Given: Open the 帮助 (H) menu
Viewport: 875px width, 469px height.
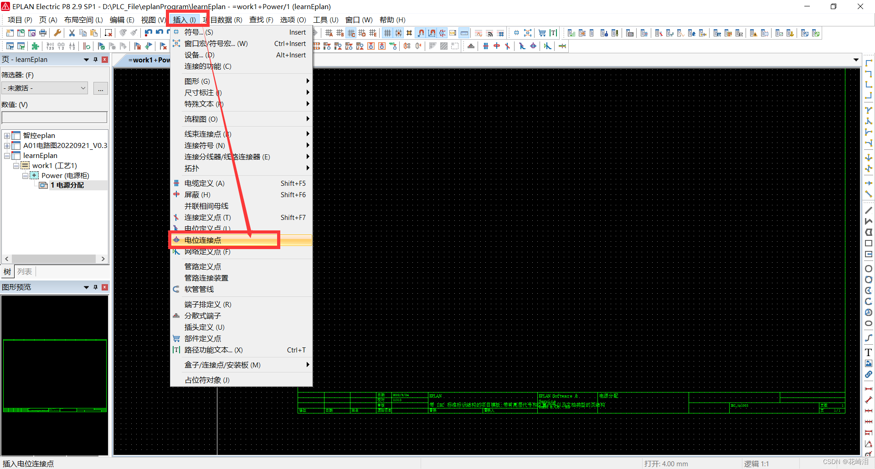Looking at the screenshot, I should pyautogui.click(x=392, y=20).
